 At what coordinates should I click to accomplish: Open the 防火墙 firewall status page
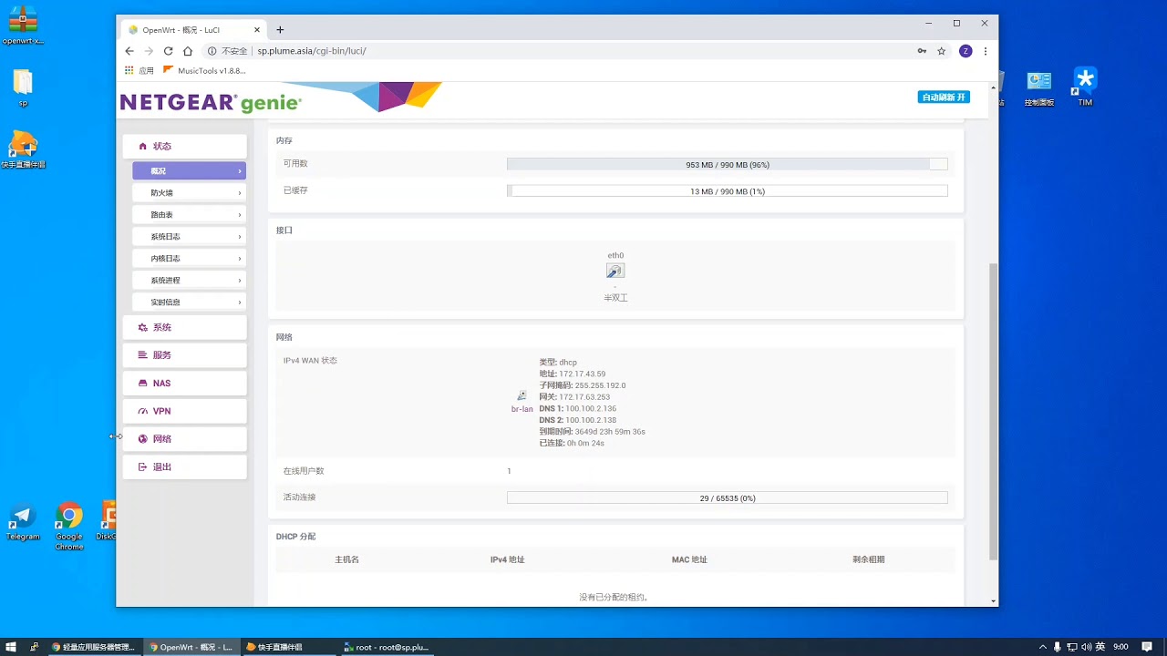point(189,193)
